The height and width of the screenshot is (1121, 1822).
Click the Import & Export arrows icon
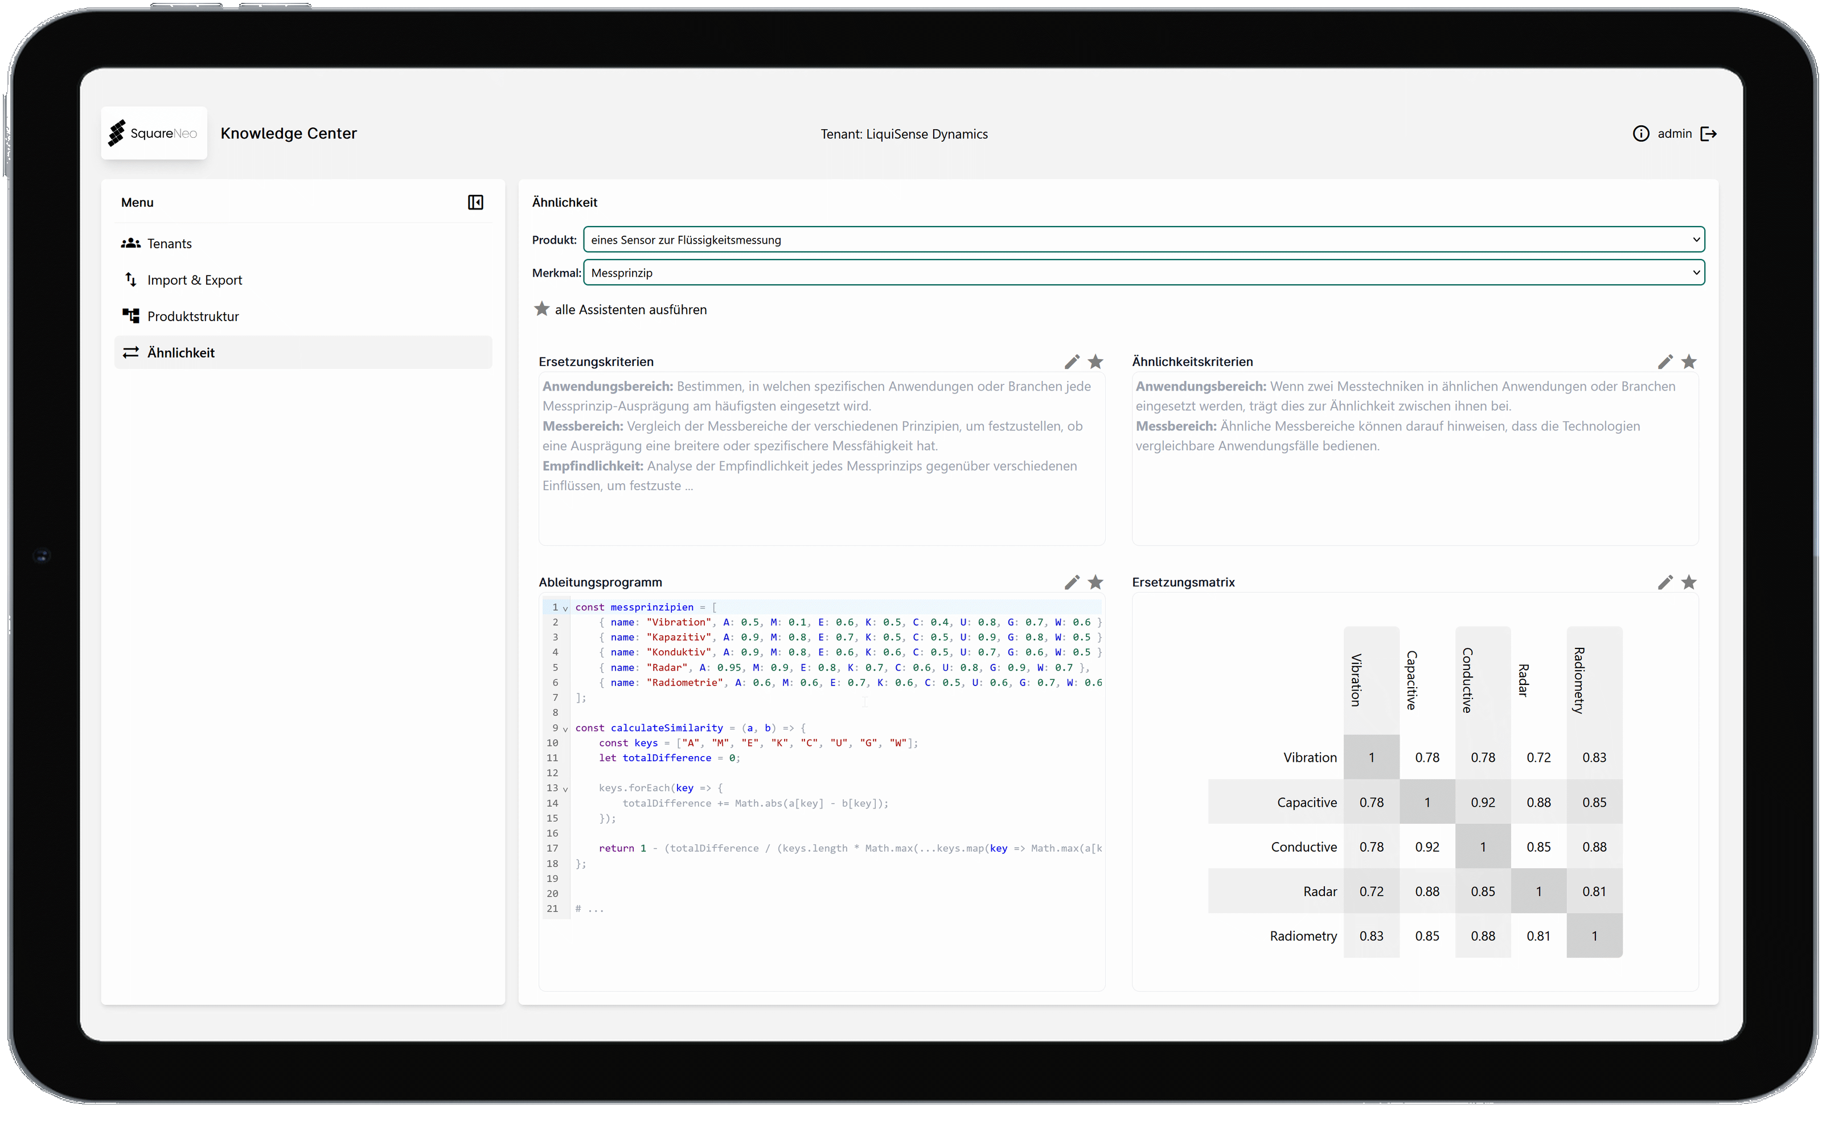tap(130, 279)
